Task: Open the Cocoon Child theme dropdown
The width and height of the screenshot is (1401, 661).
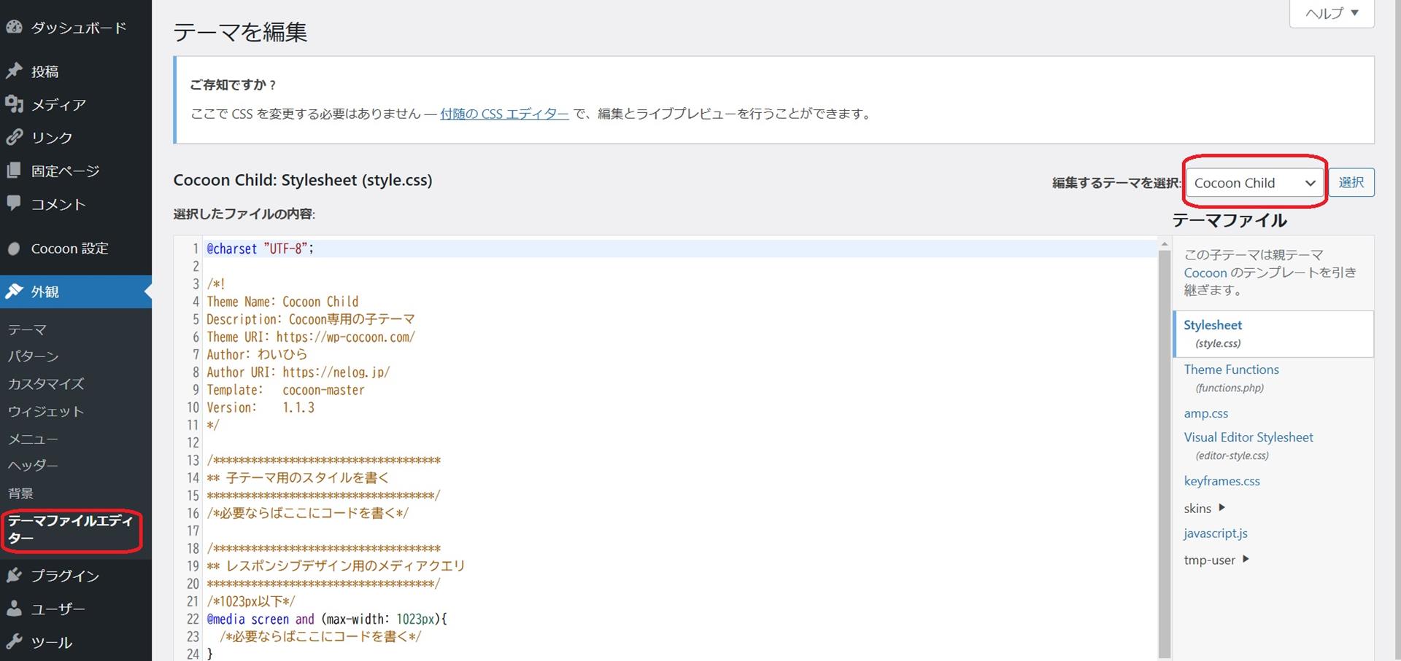Action: 1254,183
